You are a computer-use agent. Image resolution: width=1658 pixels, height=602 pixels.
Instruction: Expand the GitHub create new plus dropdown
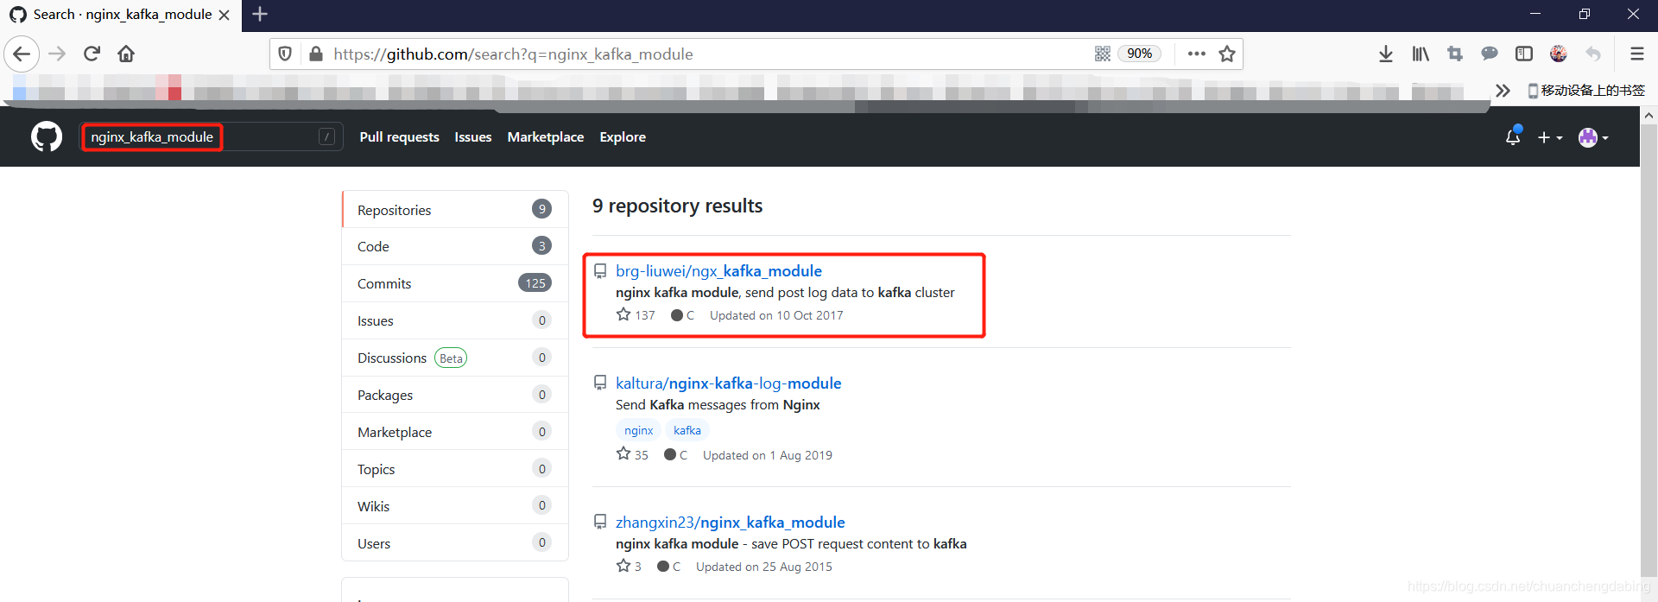1550,137
